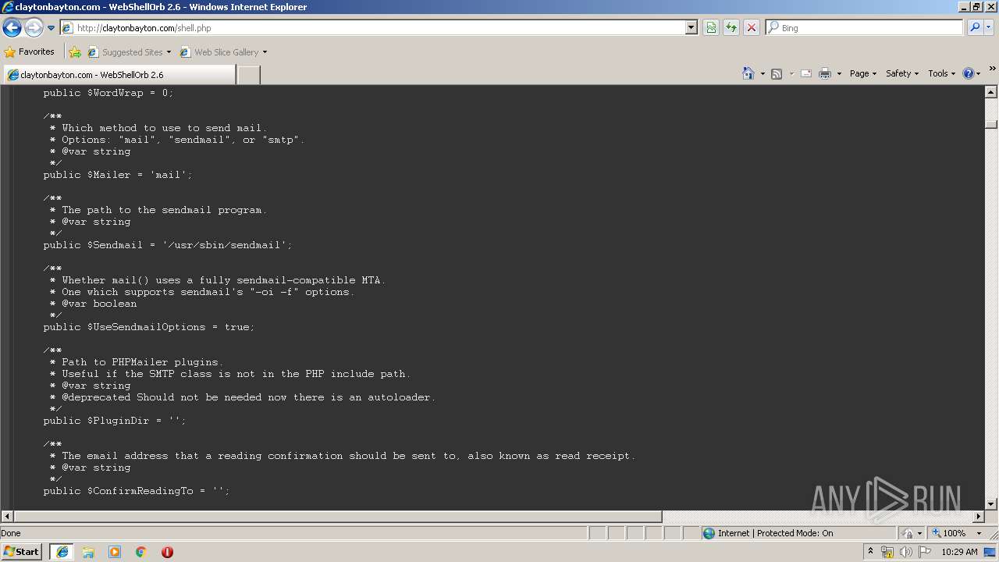999x562 pixels.
Task: Click the Print icon
Action: coord(825,73)
